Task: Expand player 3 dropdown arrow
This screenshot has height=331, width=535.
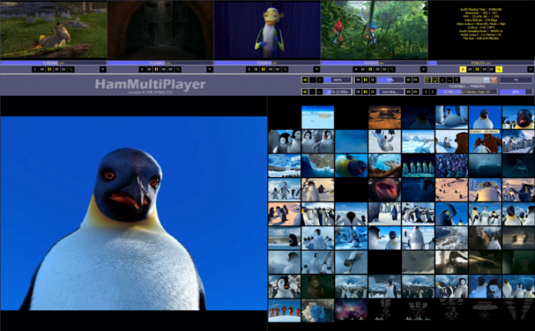Action: click(317, 69)
